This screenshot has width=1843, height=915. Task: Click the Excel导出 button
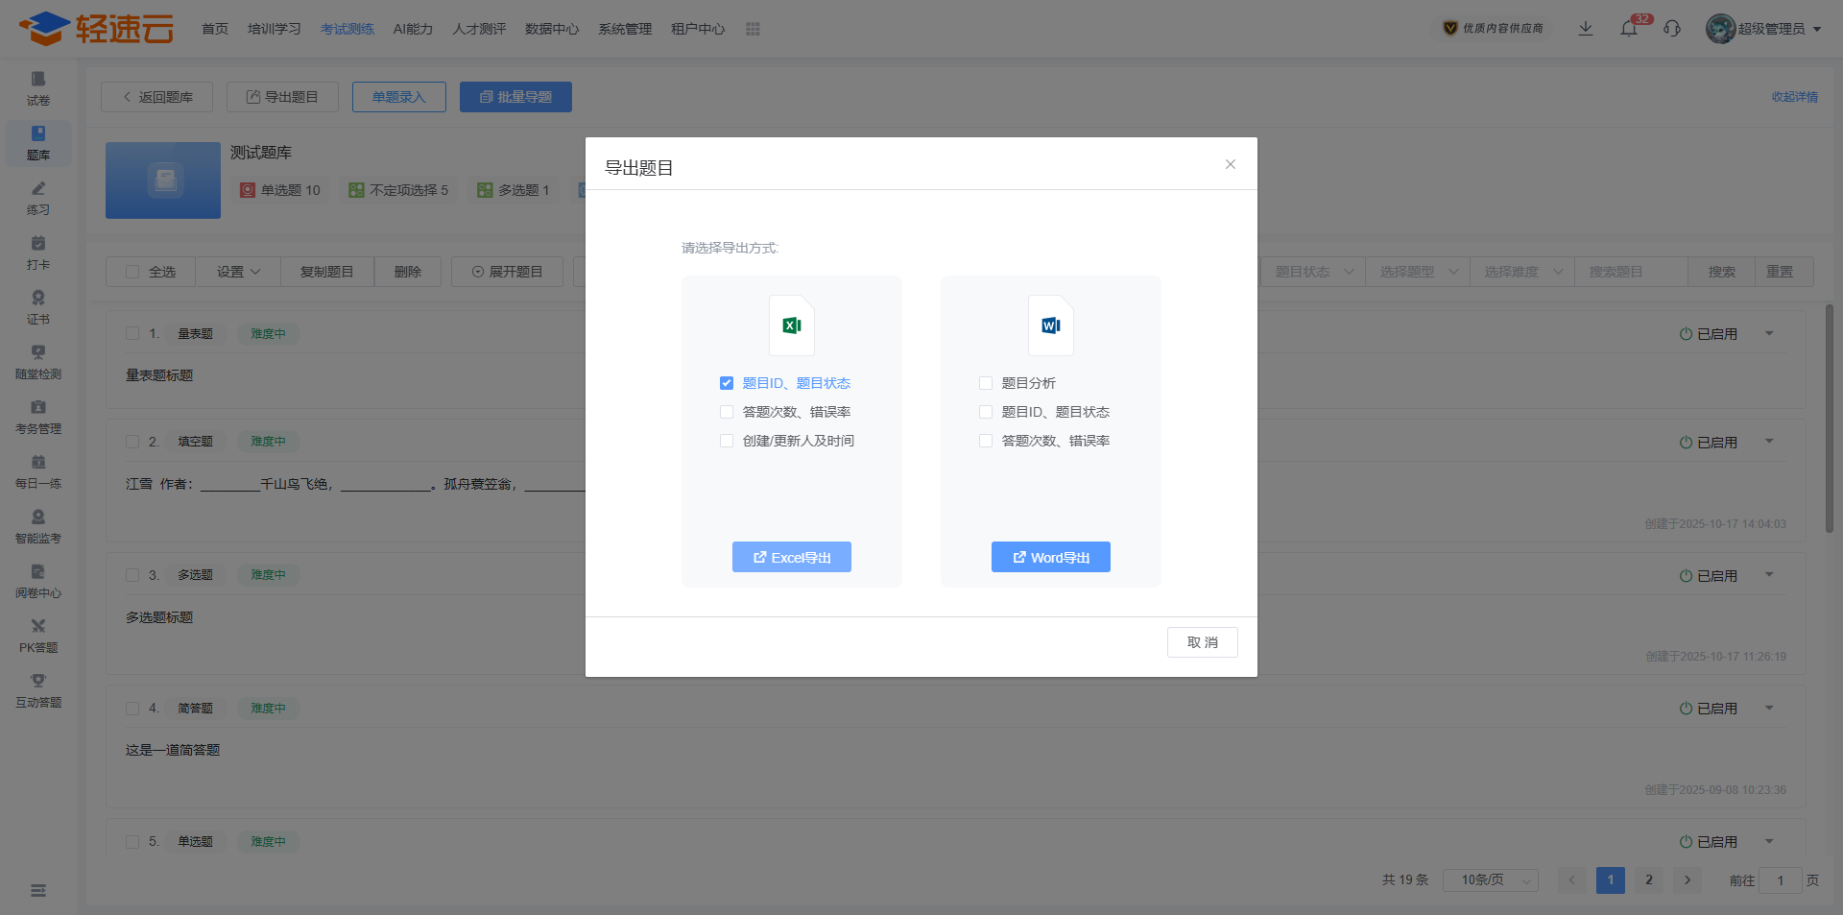[792, 557]
